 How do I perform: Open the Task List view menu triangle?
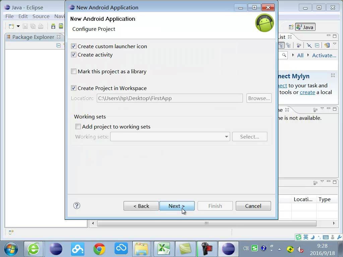point(335,44)
